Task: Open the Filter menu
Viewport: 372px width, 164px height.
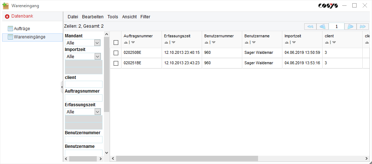Action: pos(145,17)
